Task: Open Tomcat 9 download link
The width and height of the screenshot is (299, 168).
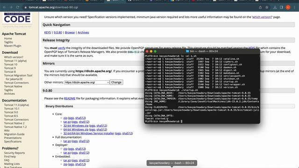Action: click(x=10, y=68)
